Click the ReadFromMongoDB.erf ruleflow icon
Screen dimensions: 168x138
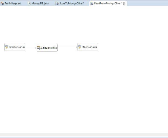click(92, 3)
